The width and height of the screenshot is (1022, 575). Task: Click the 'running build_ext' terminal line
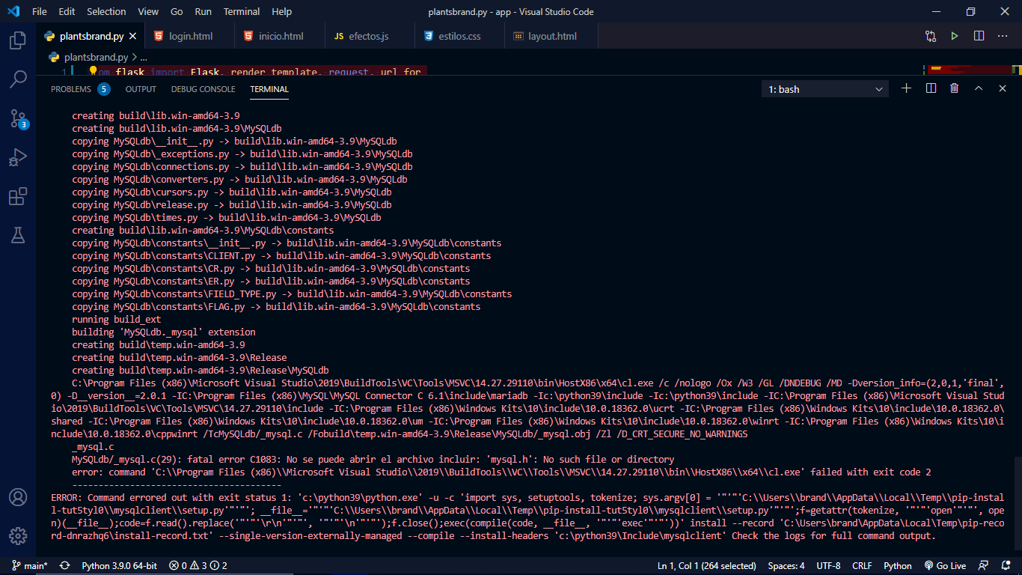[116, 319]
